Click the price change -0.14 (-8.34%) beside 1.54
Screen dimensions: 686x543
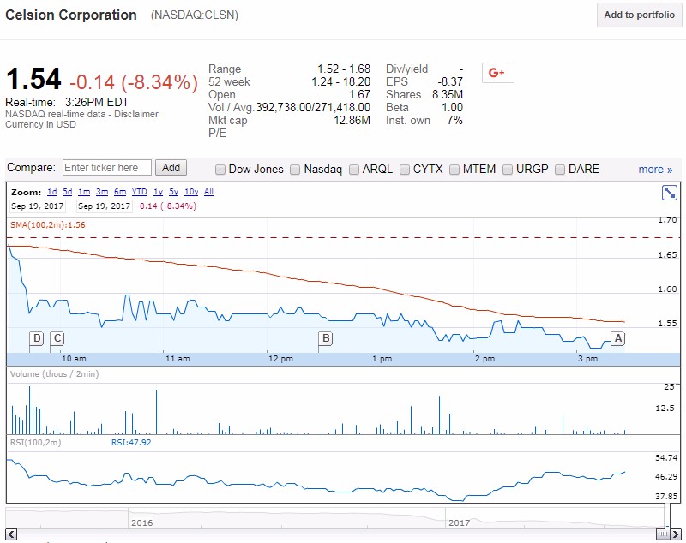tap(134, 82)
